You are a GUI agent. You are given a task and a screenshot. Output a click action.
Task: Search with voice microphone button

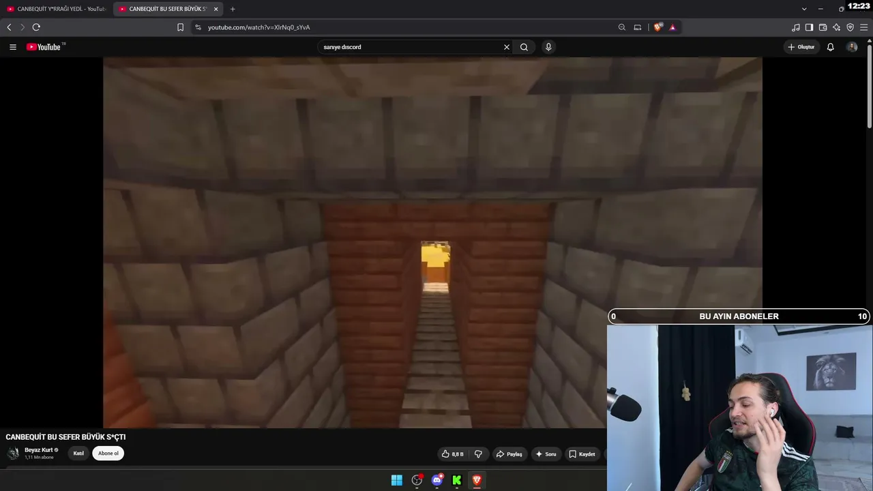(548, 47)
